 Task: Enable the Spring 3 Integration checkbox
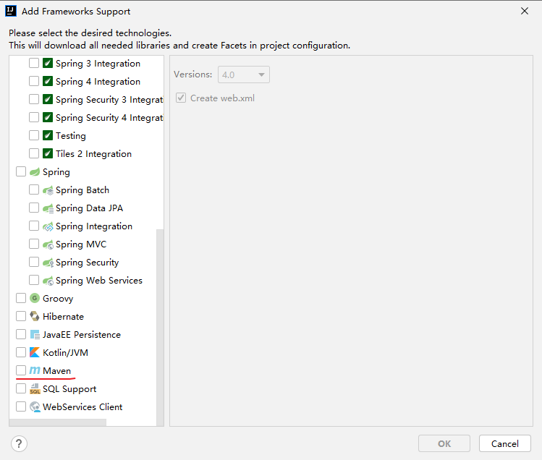tap(34, 63)
